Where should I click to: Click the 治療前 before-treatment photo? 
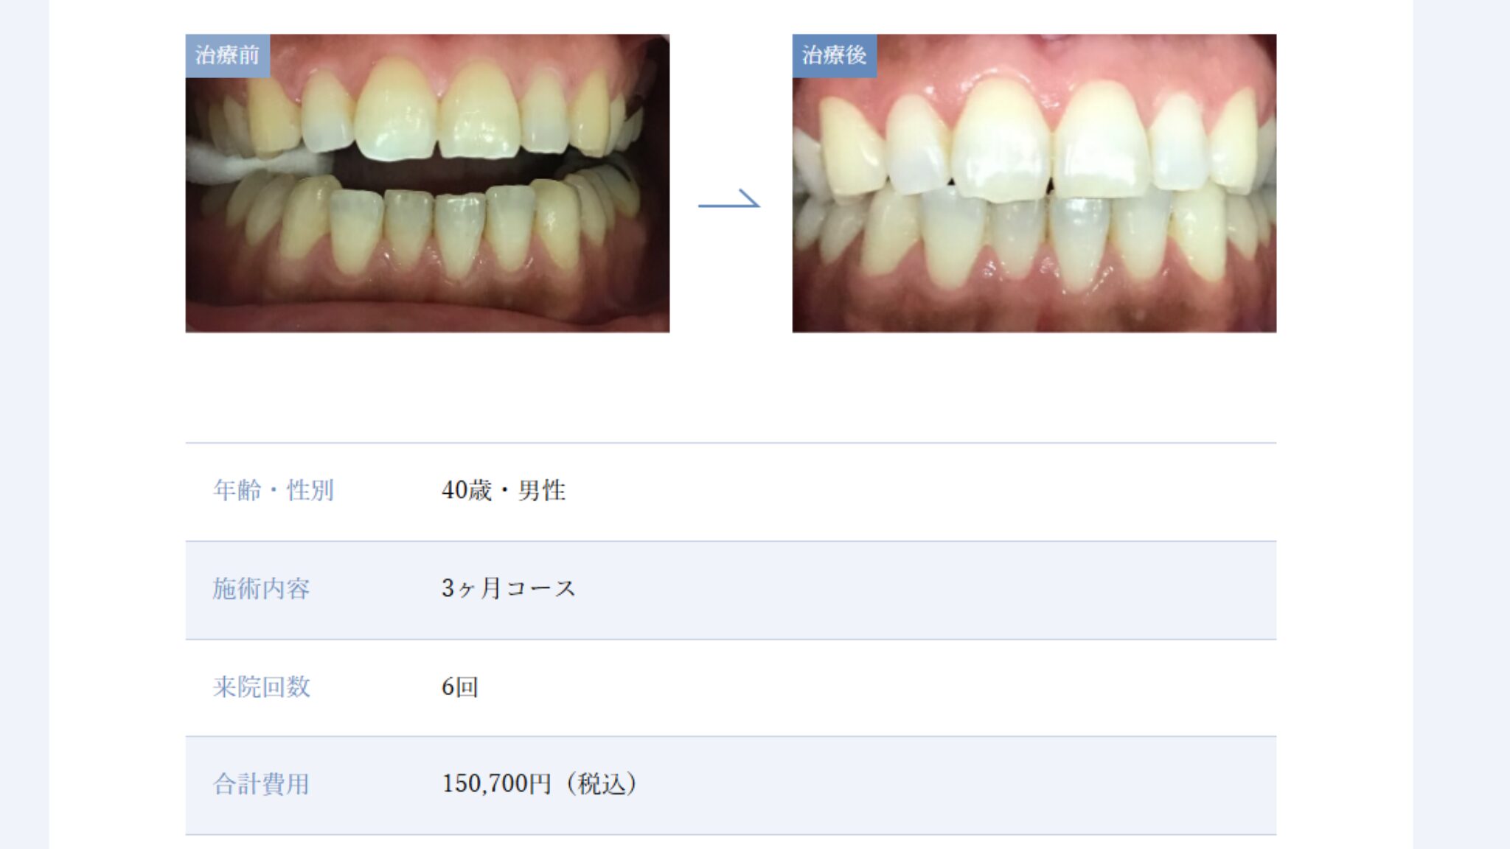tap(427, 184)
